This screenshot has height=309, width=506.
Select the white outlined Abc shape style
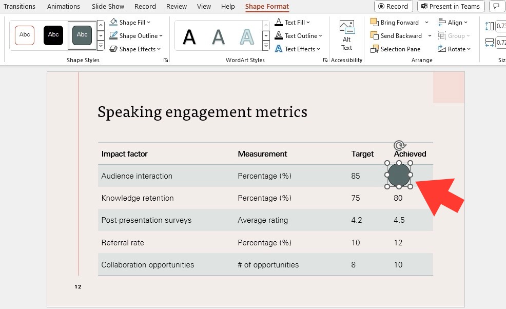[x=25, y=35]
